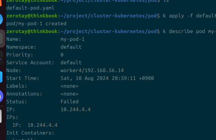Click the Service Account label
The width and height of the screenshot is (216, 140).
point(30,62)
